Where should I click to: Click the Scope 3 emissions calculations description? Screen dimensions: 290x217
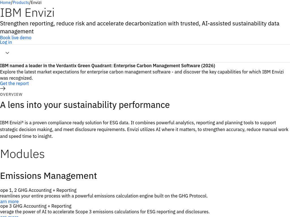[x=105, y=212]
